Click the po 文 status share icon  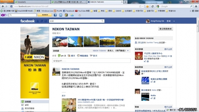tap(59, 55)
